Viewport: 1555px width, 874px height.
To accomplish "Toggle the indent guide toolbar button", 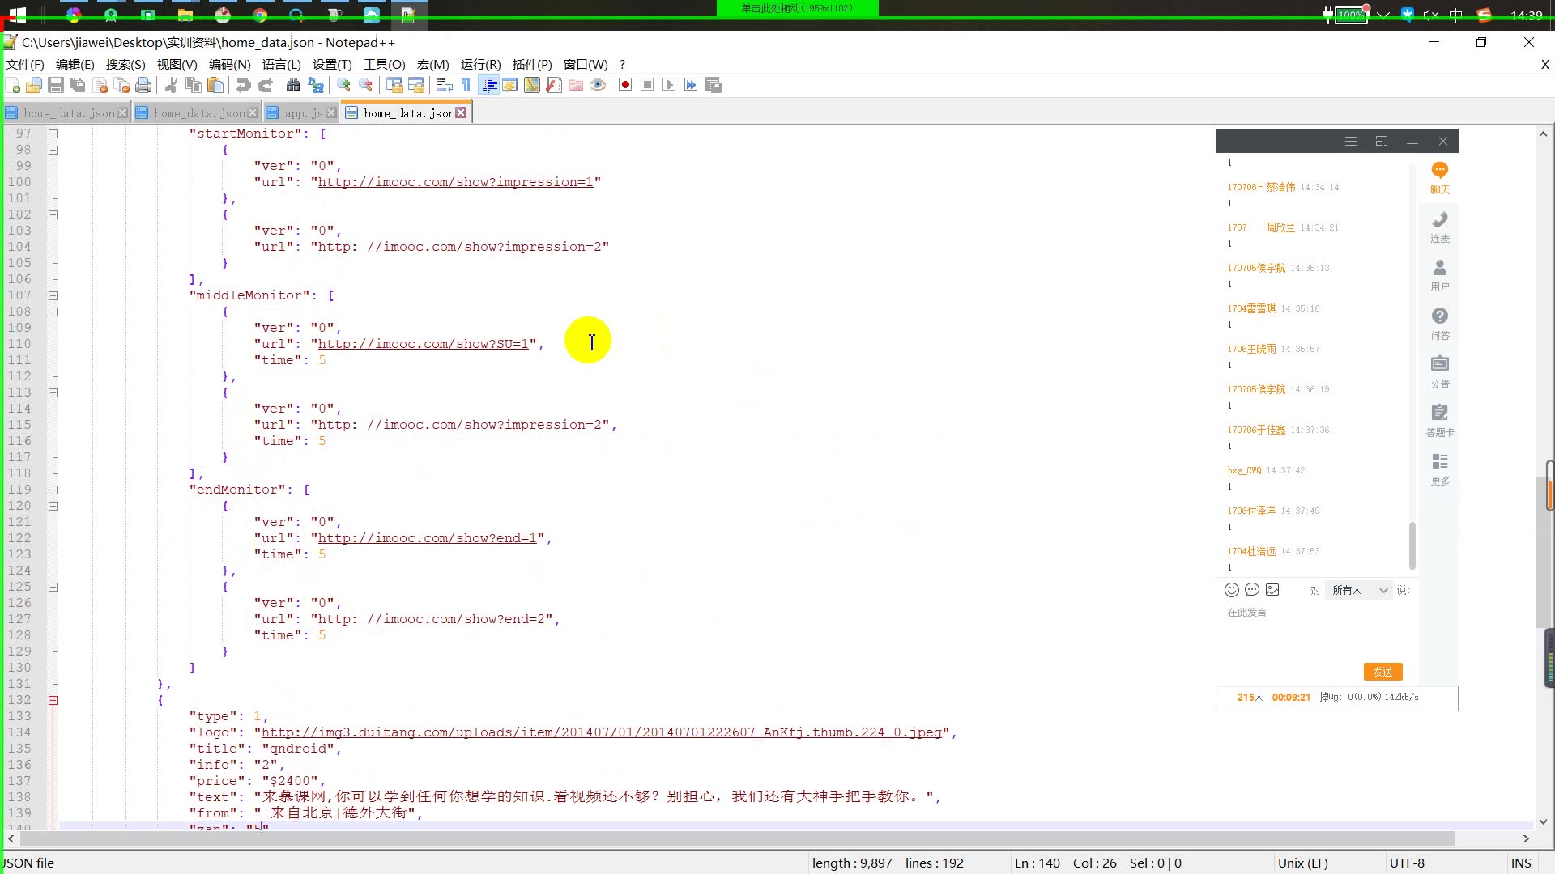I will pos(488,85).
